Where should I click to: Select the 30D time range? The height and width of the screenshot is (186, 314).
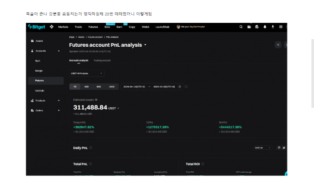(87, 86)
